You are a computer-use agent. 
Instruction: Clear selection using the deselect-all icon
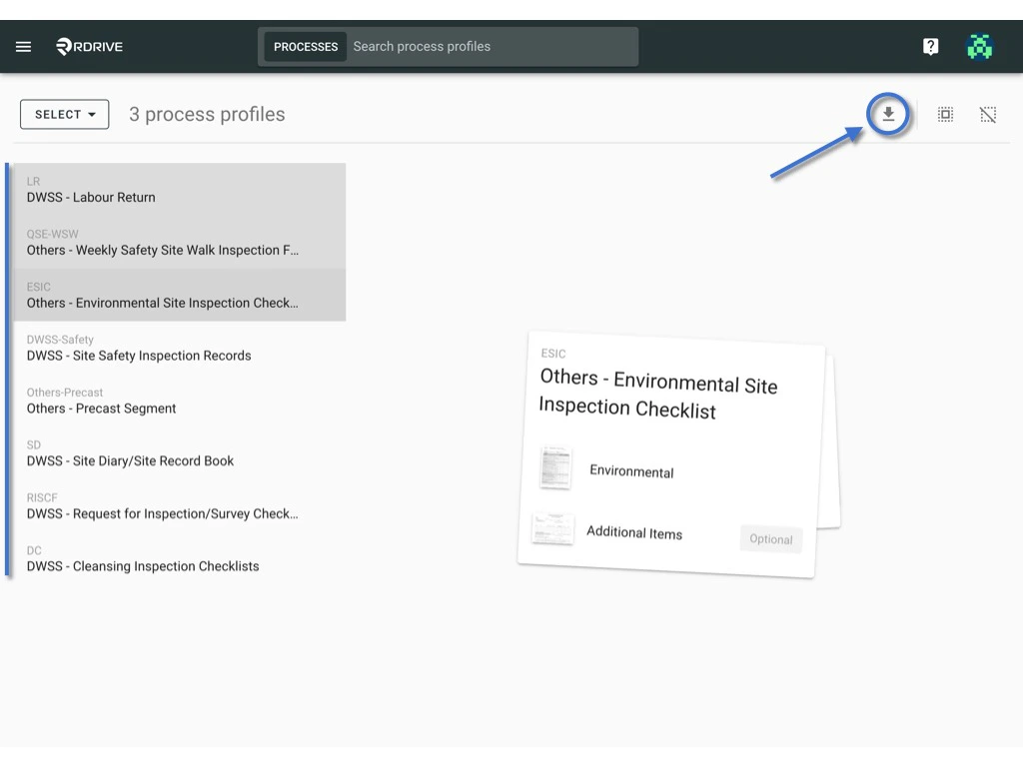click(x=988, y=114)
